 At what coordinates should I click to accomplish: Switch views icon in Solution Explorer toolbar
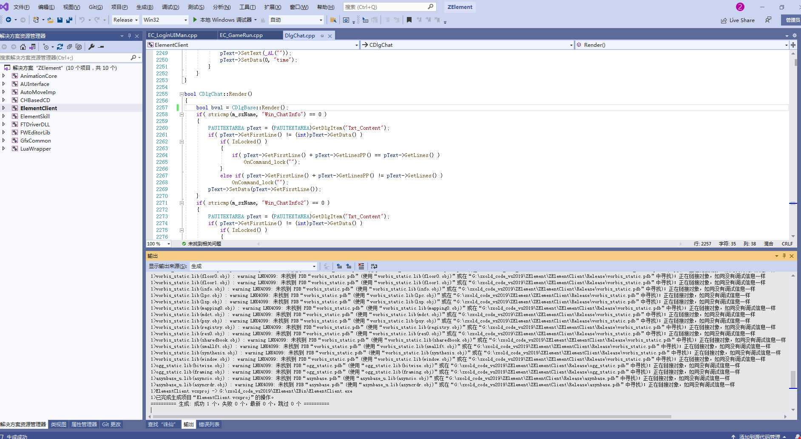click(32, 47)
